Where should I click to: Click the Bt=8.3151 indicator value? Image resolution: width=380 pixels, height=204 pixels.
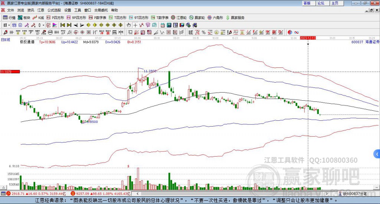coord(134,42)
